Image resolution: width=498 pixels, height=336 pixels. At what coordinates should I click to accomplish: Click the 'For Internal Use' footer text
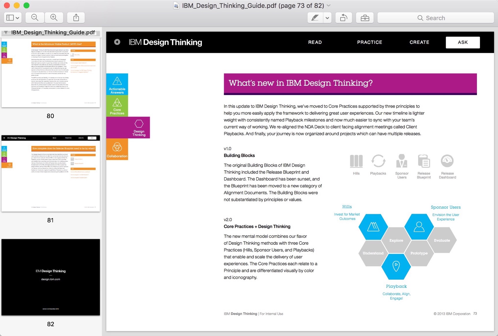pyautogui.click(x=271, y=314)
